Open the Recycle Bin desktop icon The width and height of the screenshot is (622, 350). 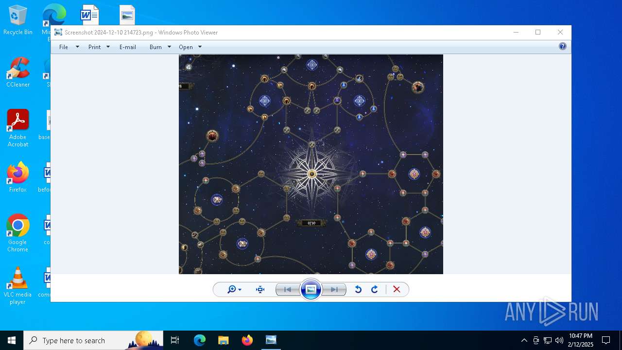point(18,20)
